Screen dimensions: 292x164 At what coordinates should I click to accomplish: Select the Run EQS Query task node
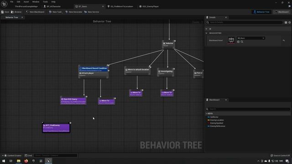pos(73,101)
